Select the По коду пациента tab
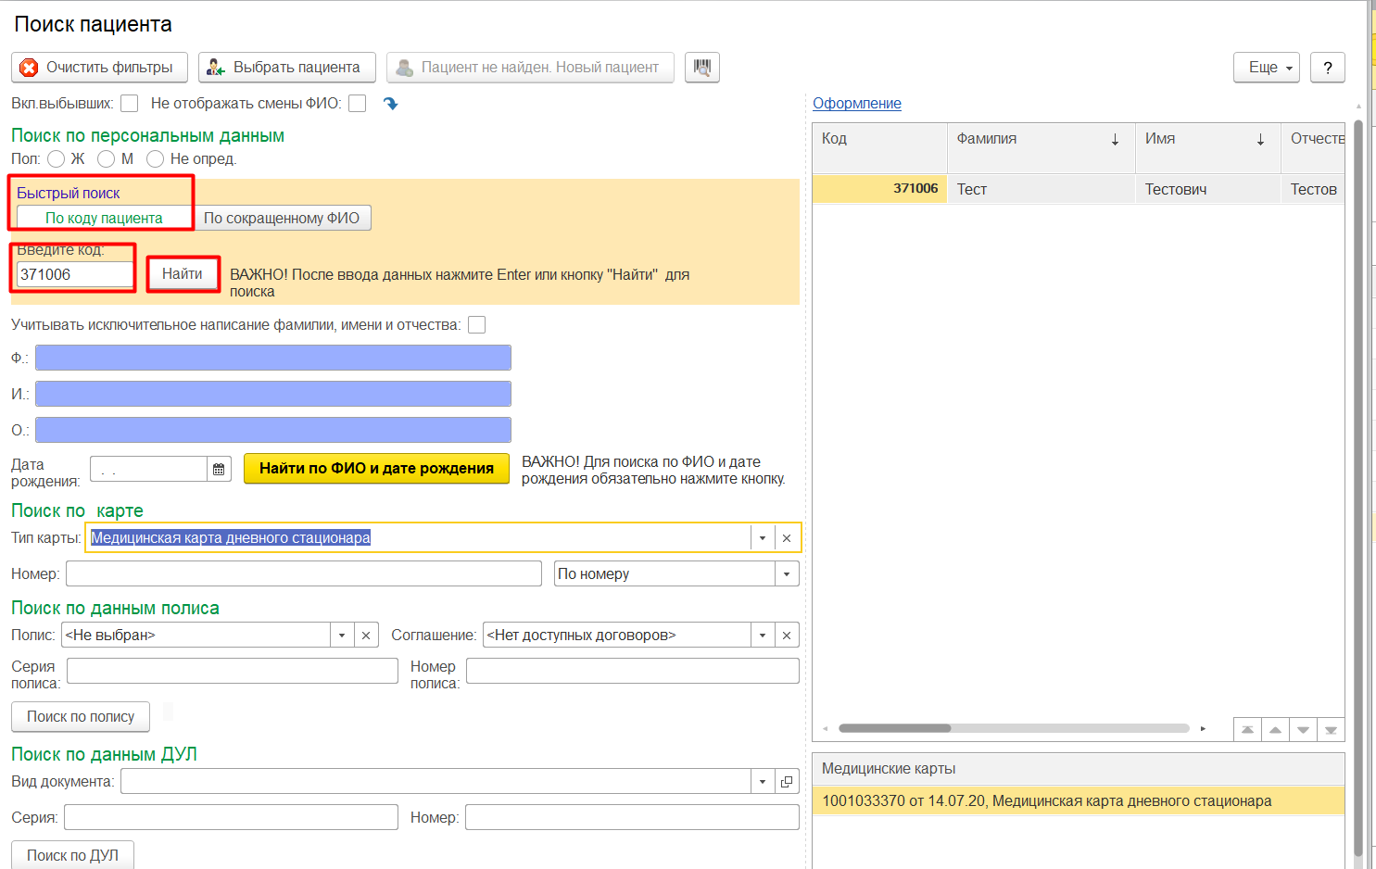 (104, 219)
